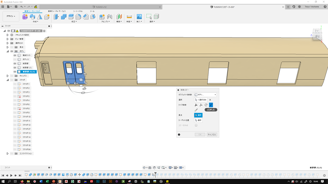Choose Free Move type in the Move dialog

click(196, 105)
